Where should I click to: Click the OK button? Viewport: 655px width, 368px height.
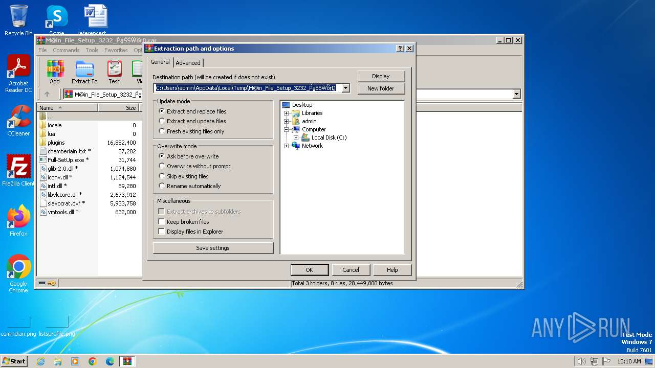309,270
